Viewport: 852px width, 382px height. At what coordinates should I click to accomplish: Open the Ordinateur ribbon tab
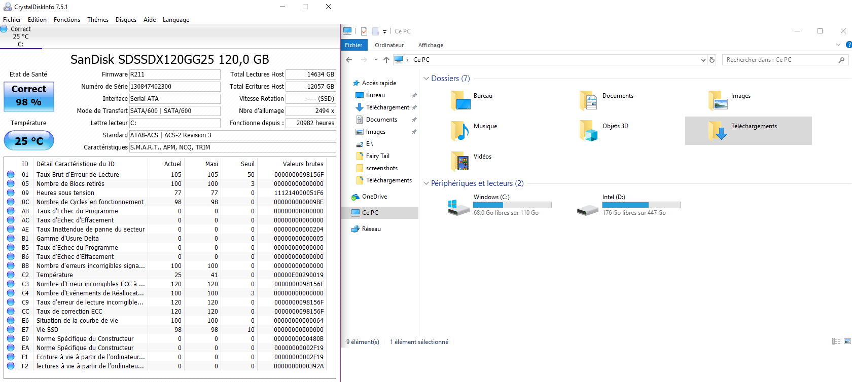(x=389, y=45)
